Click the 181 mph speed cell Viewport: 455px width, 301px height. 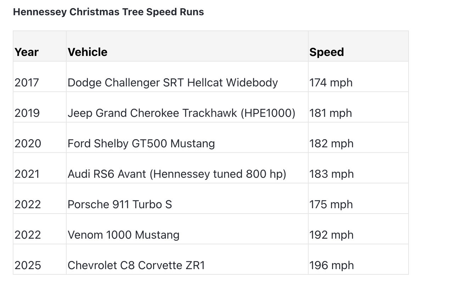(x=358, y=107)
